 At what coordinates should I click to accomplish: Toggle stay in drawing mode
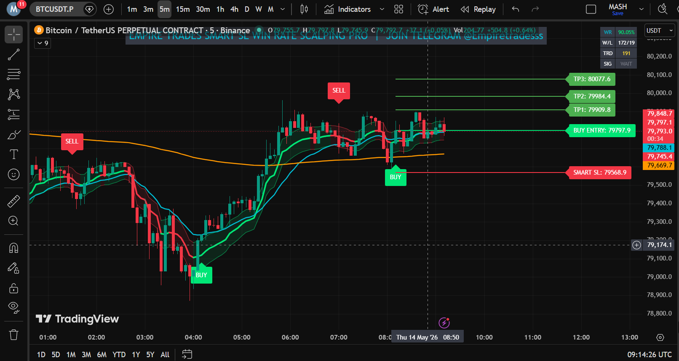coord(13,268)
